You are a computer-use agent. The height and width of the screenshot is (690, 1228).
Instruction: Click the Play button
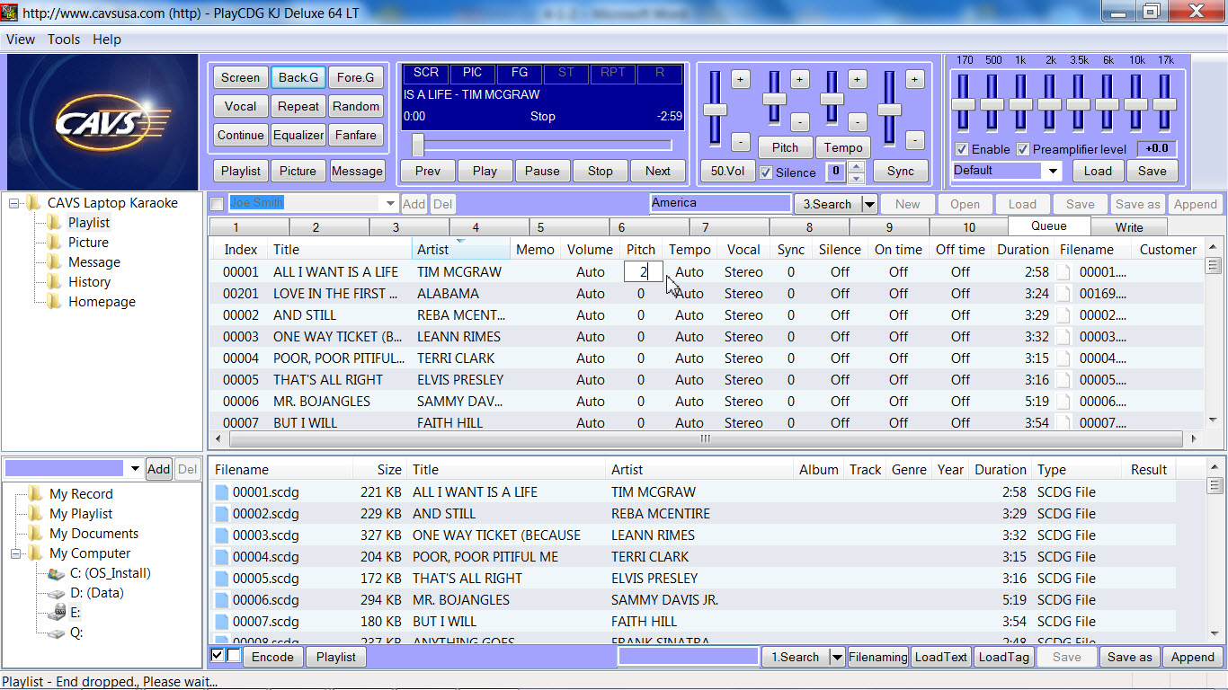(x=485, y=171)
